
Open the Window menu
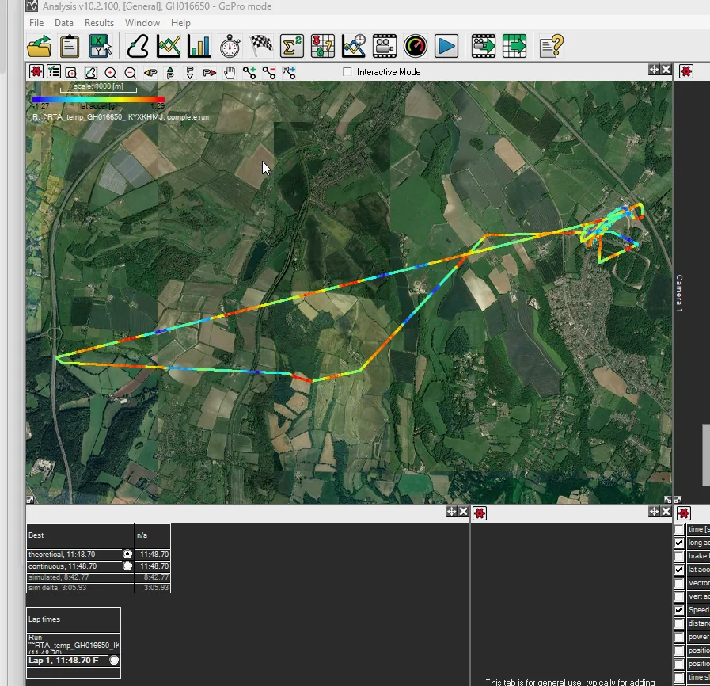[142, 23]
